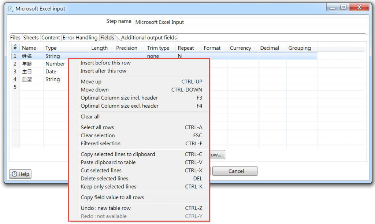Click the Currency column header
Screen dimensions: 375x224
[x=243, y=48]
